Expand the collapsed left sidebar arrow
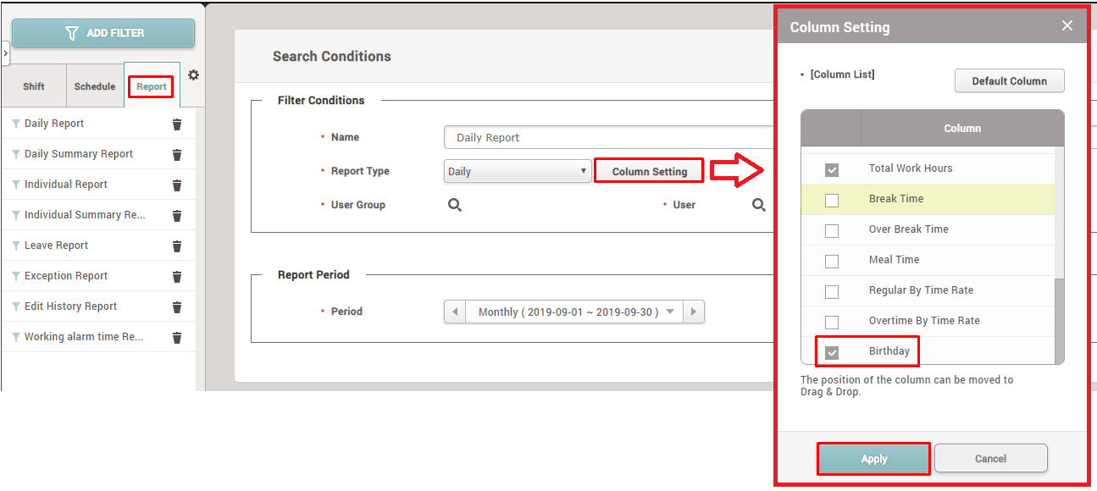Viewport: 1097px width, 491px height. 6,52
